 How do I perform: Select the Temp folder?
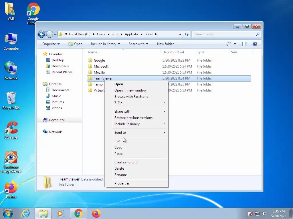[98, 84]
